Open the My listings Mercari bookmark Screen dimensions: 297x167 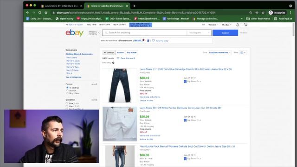pyautogui.click(x=176, y=19)
